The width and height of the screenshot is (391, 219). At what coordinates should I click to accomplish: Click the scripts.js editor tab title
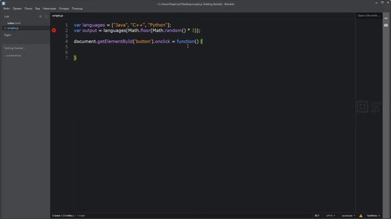point(57,16)
